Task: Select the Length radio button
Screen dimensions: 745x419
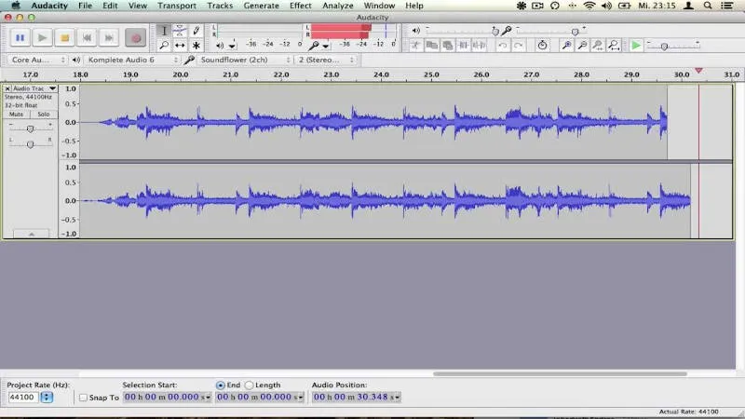Action: click(250, 385)
